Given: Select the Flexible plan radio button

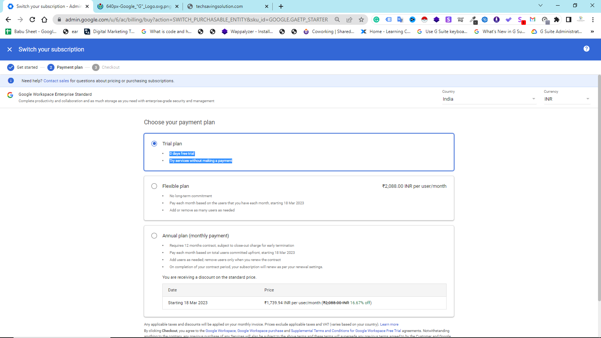Looking at the screenshot, I should [154, 186].
